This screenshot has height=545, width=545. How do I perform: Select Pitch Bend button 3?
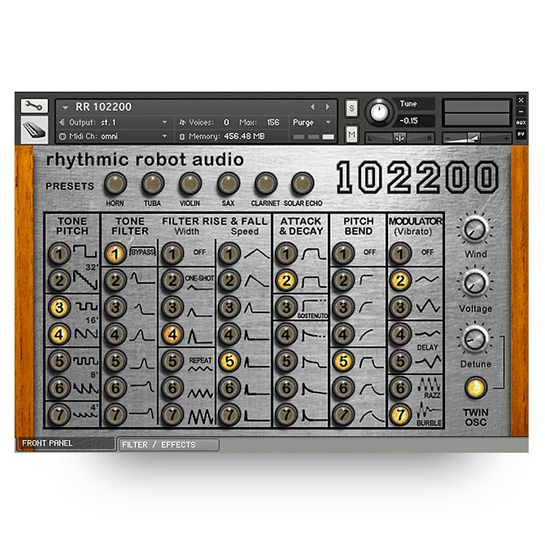(343, 307)
